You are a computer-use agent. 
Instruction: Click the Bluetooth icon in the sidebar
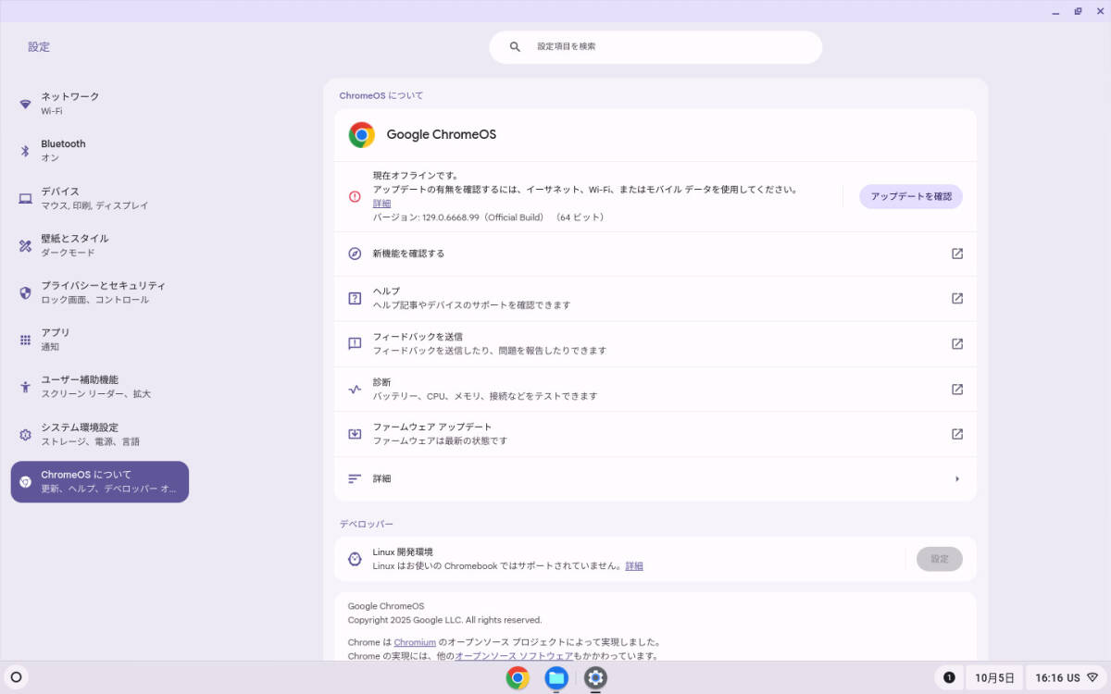[26, 150]
